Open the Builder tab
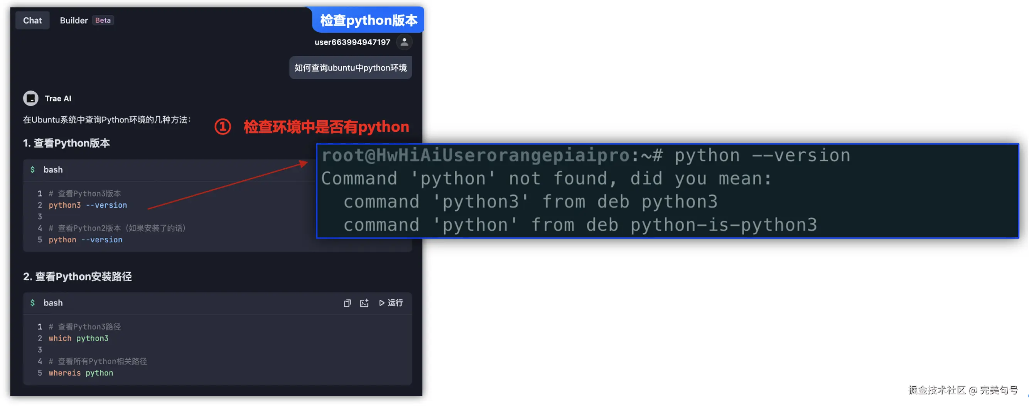The image size is (1029, 406). pos(74,20)
